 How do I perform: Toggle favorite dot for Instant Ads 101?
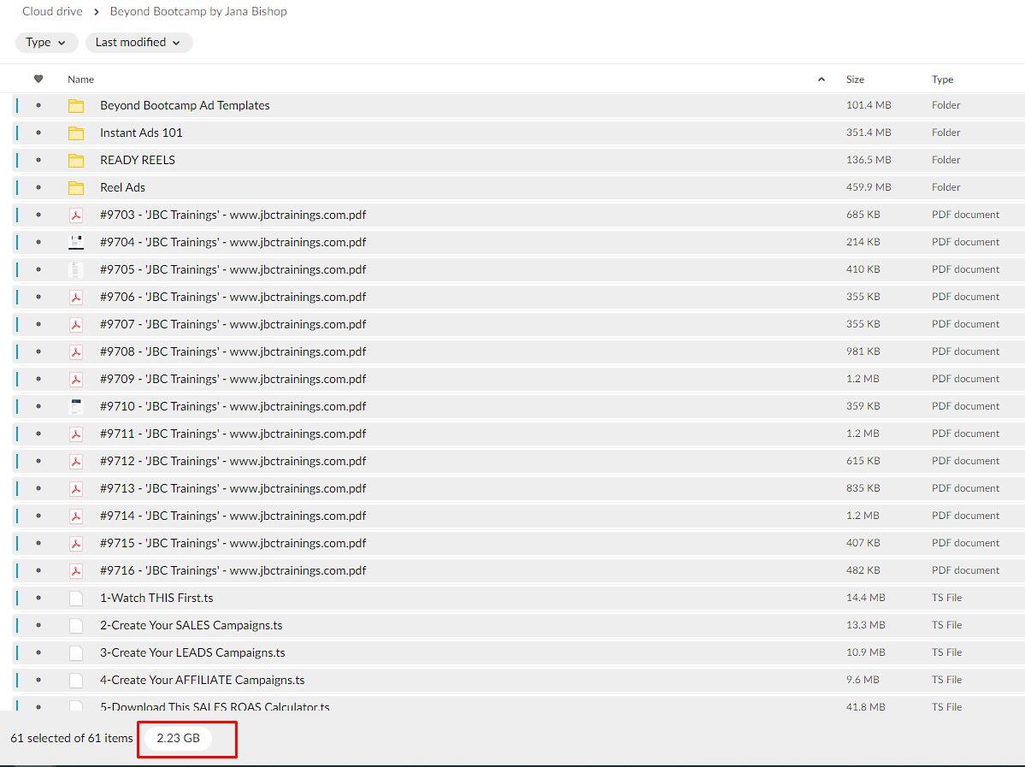click(38, 133)
